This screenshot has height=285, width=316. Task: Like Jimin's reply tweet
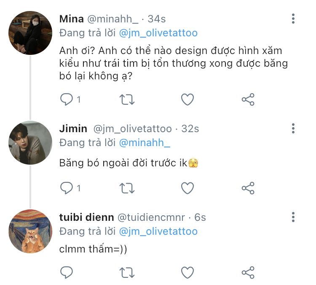click(x=187, y=187)
